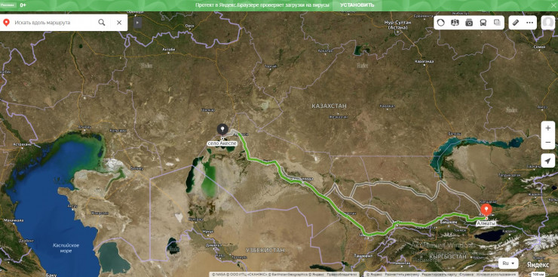Clear the route search with X
The image size is (558, 277).
pos(119,23)
